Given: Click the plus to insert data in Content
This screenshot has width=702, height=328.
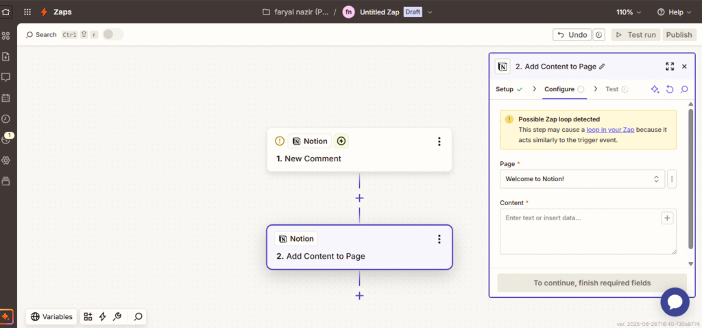Looking at the screenshot, I should (667, 218).
